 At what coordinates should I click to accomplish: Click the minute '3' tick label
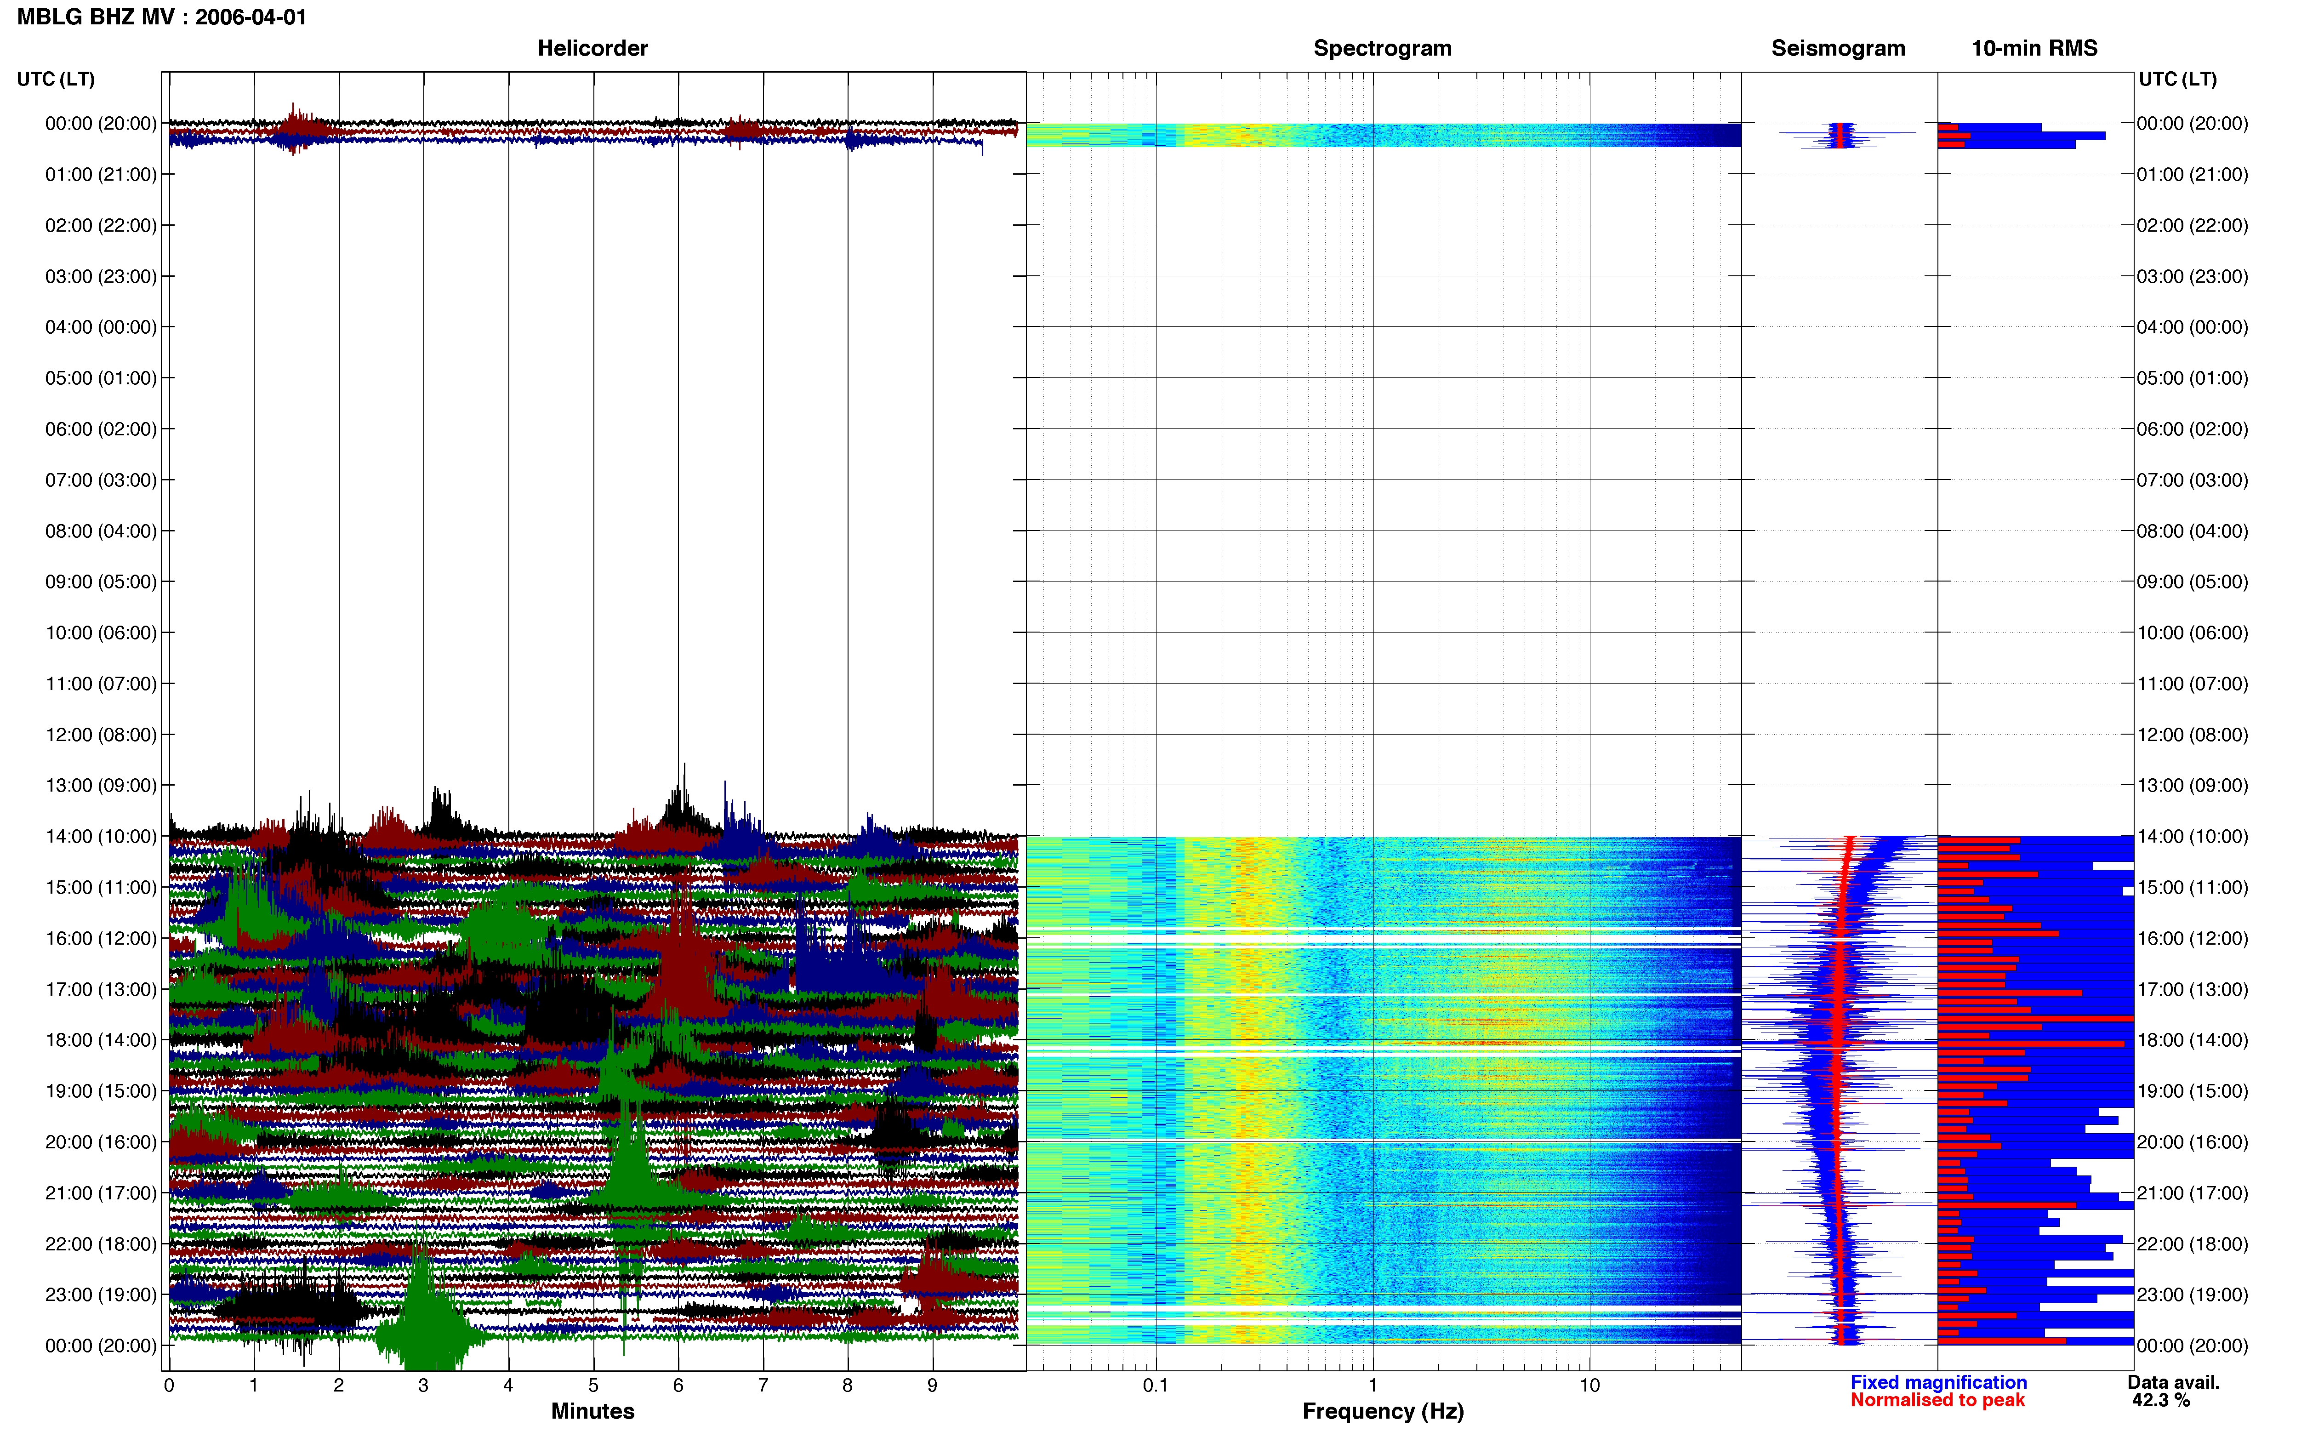coord(424,1386)
